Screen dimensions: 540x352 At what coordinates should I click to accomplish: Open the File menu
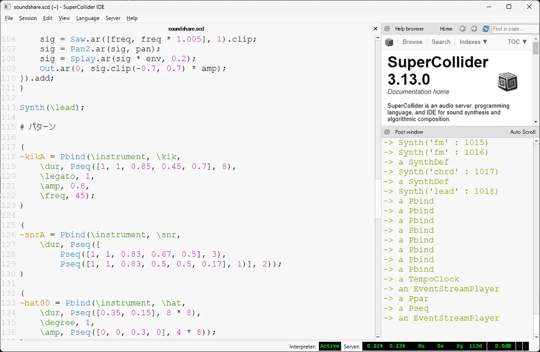[9, 18]
